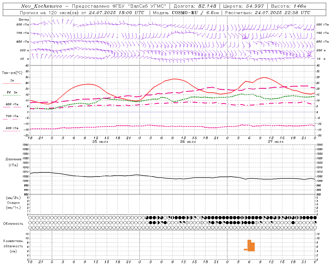Click the 500 гПа temperature legend label

pos(12,128)
